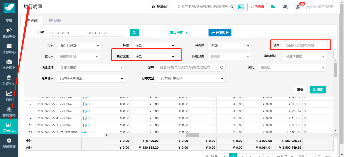
Task: Click the 查询 query button
Action: (x=318, y=90)
